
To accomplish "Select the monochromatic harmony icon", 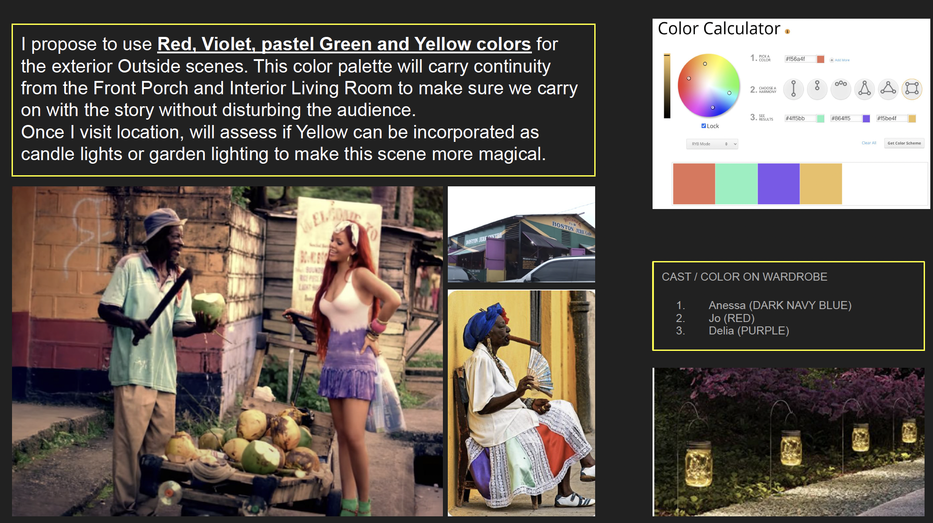I will coord(817,89).
